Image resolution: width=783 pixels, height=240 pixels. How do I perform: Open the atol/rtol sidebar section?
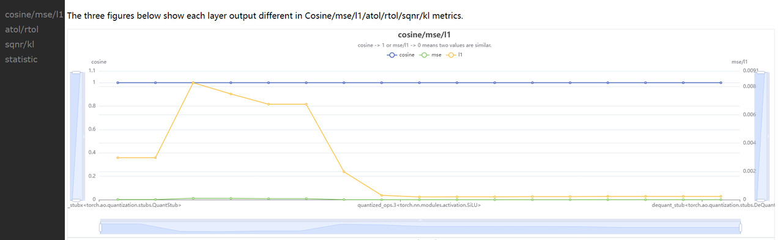[x=21, y=29]
